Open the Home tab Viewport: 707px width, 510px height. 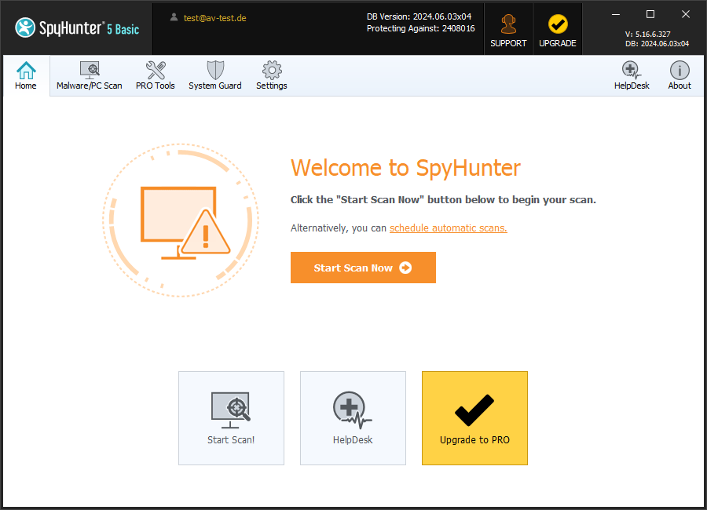tap(26, 76)
